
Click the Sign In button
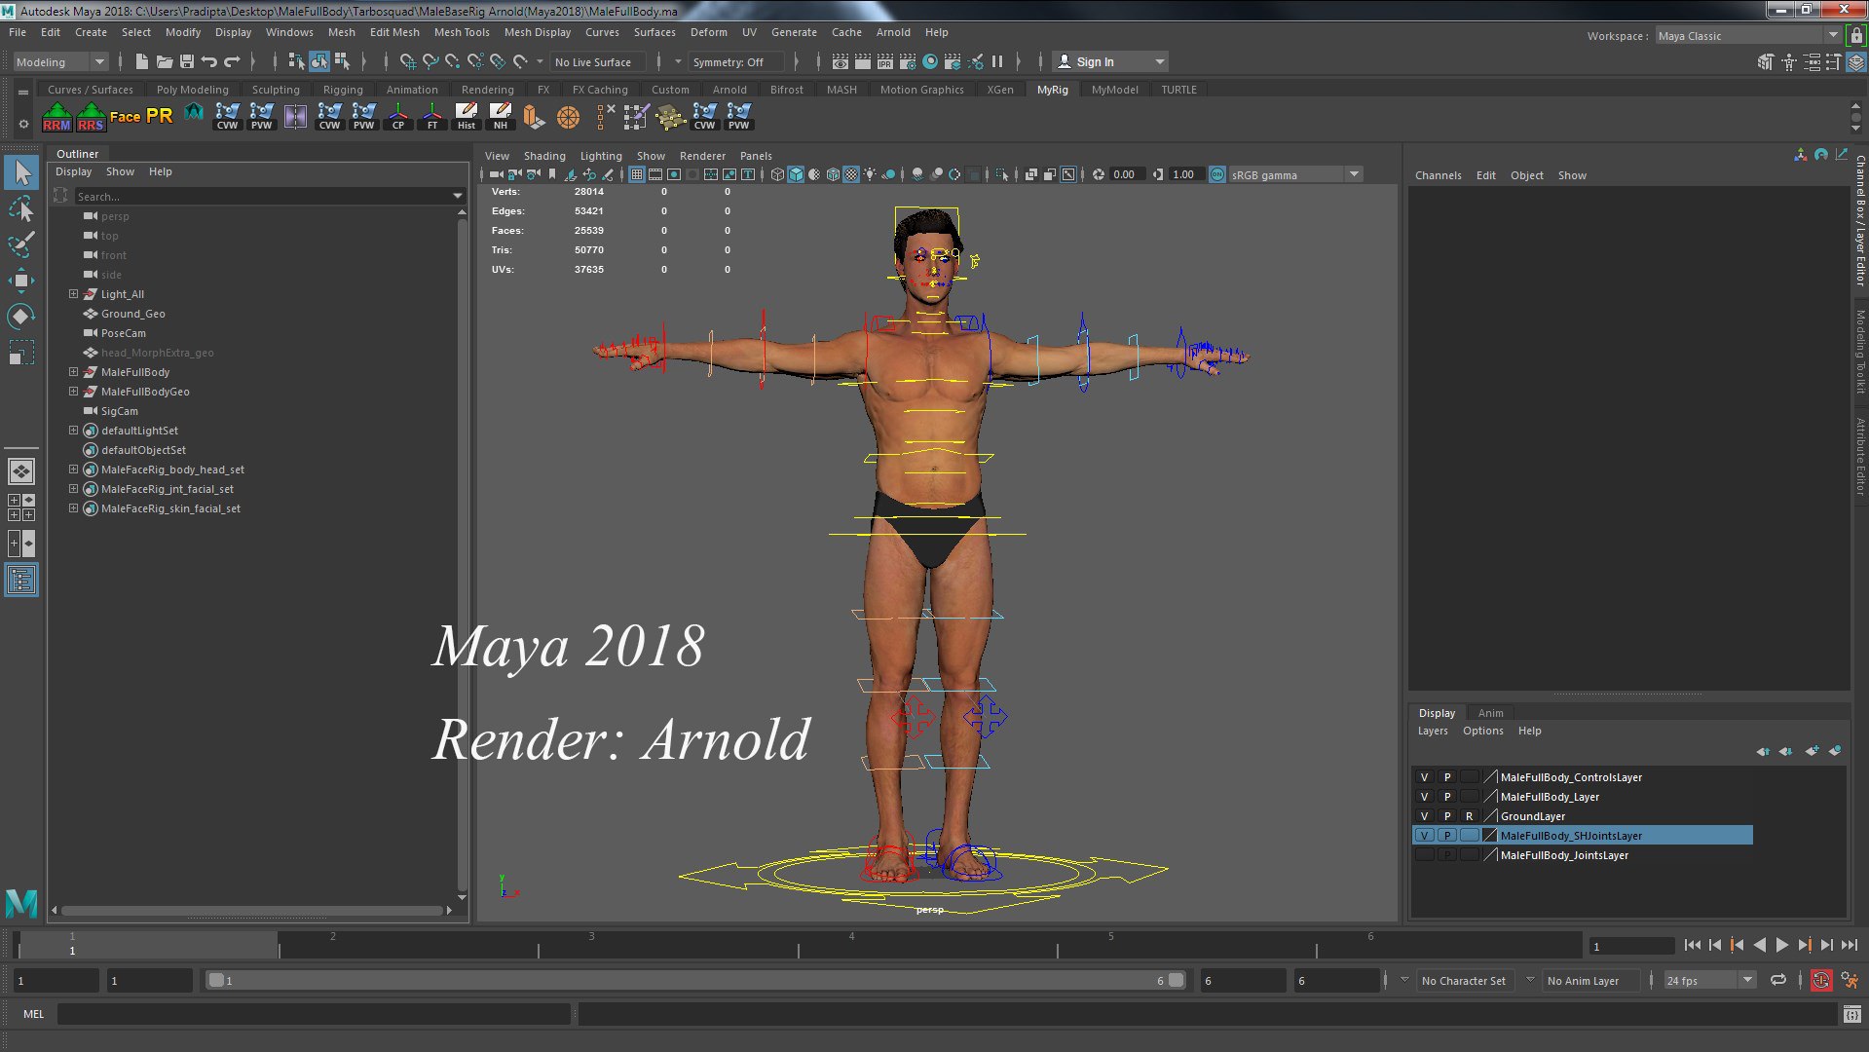(x=1111, y=61)
